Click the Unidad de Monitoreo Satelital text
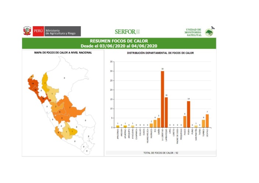Image resolution: width=259 pixels, height=183 pixels. [193, 32]
